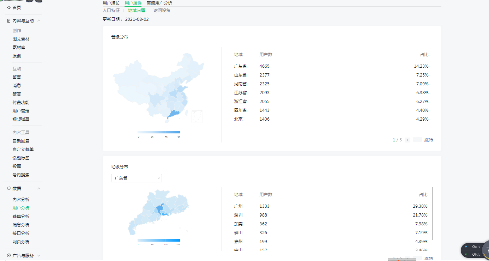
Task: Click 深圳 in the city list
Action: click(238, 215)
